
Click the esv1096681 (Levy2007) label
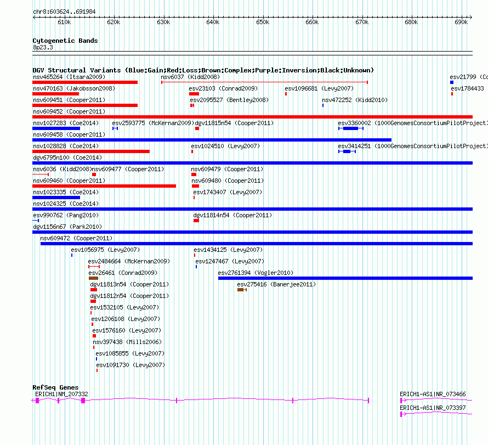pos(319,88)
